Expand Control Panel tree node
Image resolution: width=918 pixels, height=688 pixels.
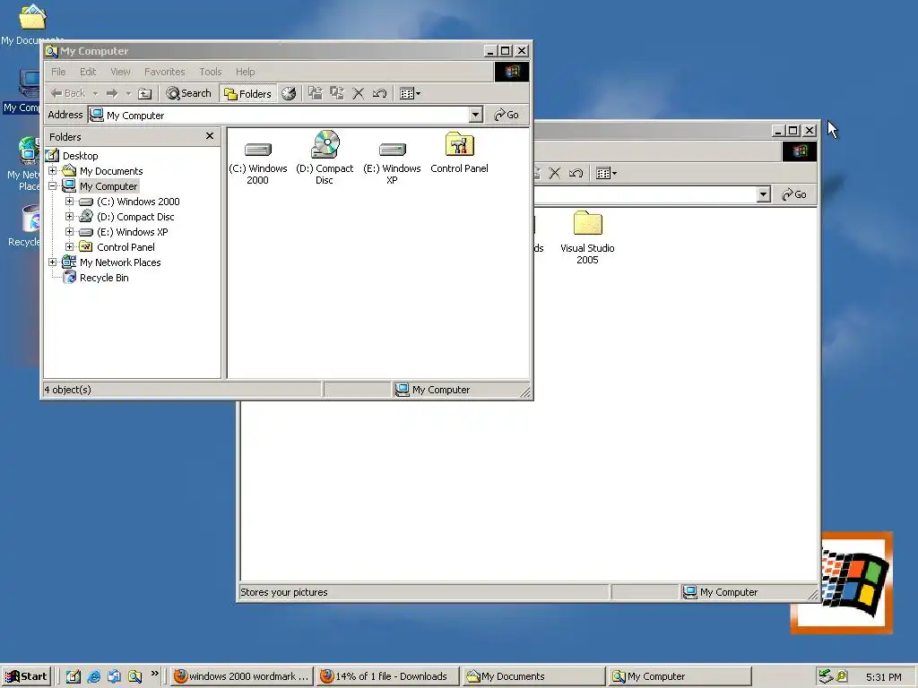pos(70,247)
